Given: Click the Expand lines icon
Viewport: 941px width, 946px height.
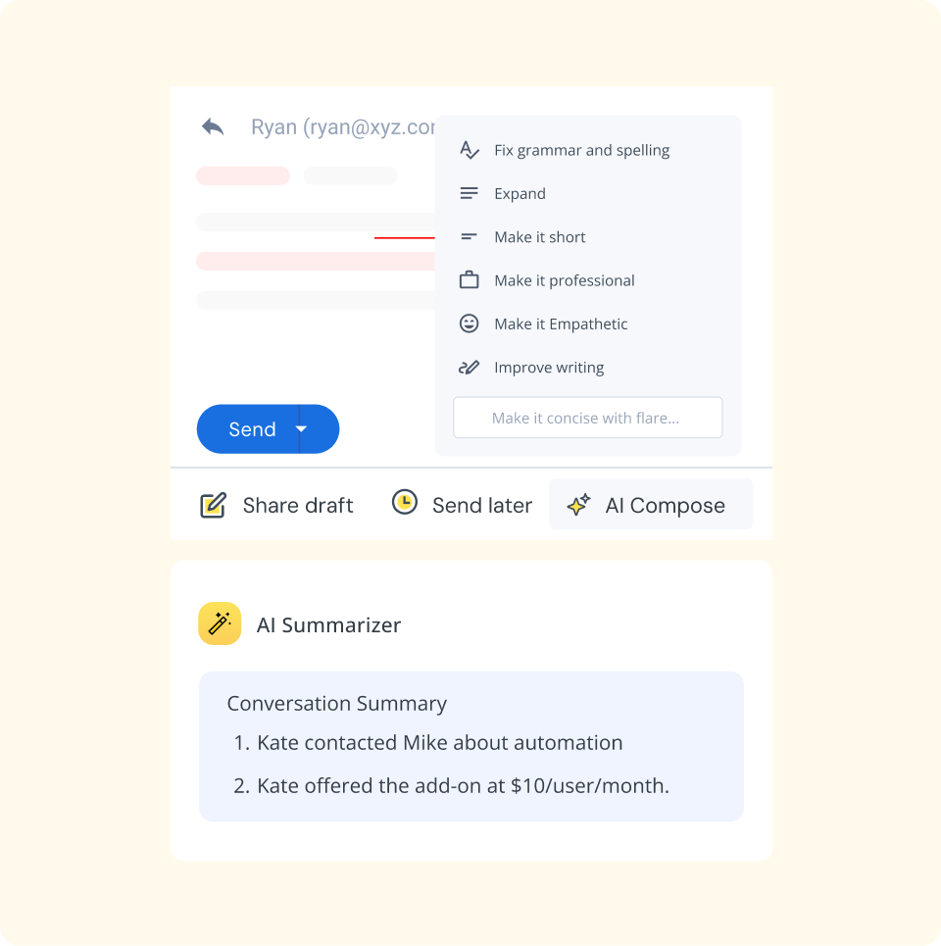Looking at the screenshot, I should (470, 194).
